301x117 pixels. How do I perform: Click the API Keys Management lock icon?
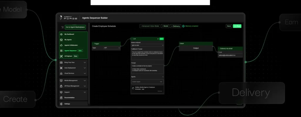pos(61,86)
